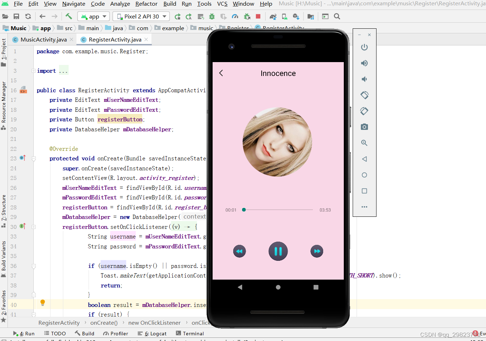Open the Navigate menu
486x341 pixels.
tap(74, 4)
